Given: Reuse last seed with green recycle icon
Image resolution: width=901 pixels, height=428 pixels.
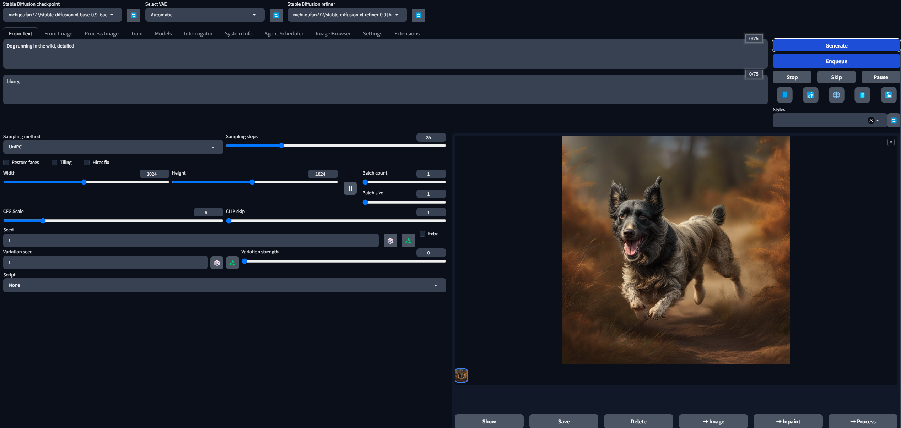Looking at the screenshot, I should pos(408,241).
